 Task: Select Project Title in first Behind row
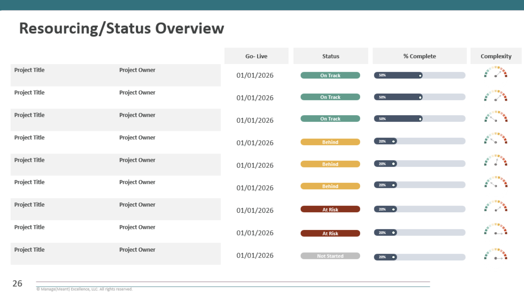[x=29, y=137]
